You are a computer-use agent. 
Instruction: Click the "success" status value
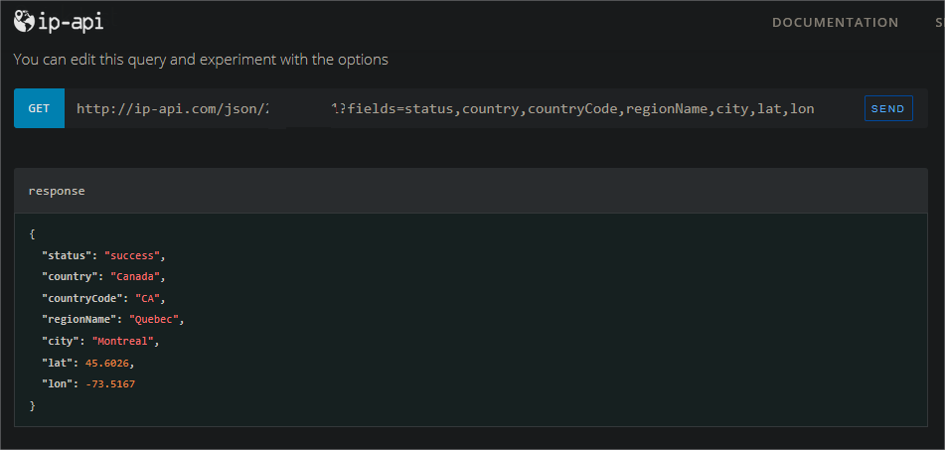point(132,256)
